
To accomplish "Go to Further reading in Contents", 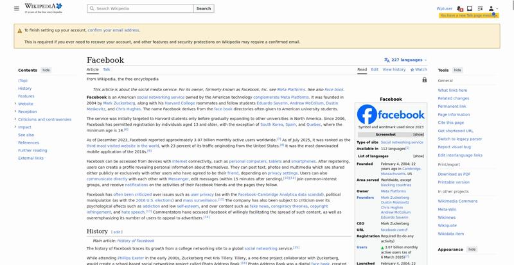I will click(x=33, y=150).
